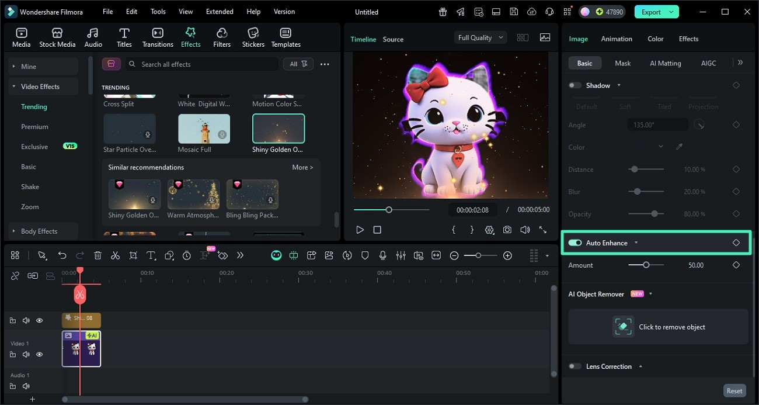Screen dimensions: 759x405
Task: Click the split scissors tool in timeline toolbar
Action: [x=115, y=255]
